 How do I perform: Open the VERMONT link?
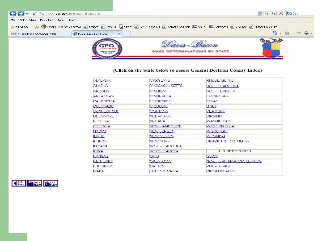[216, 111]
